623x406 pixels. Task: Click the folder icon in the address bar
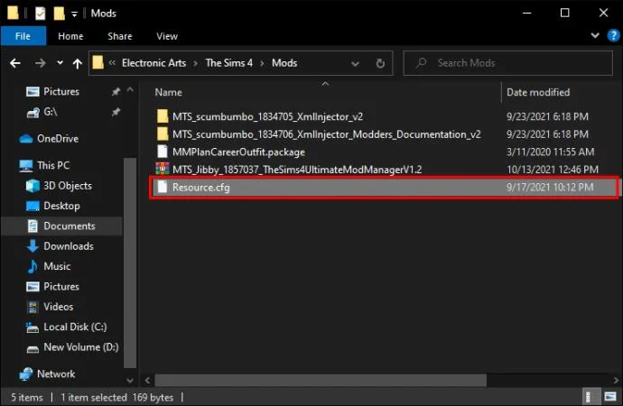[x=98, y=63]
